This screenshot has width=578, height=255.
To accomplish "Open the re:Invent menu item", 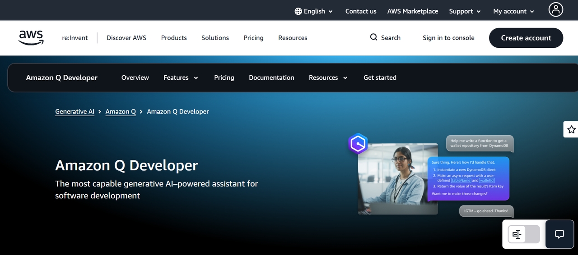I will [x=75, y=38].
